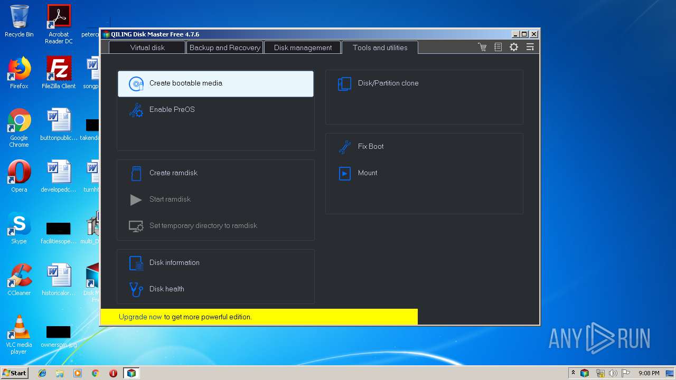Open Skype desktop shortcut
This screenshot has width=676, height=380.
click(x=19, y=228)
